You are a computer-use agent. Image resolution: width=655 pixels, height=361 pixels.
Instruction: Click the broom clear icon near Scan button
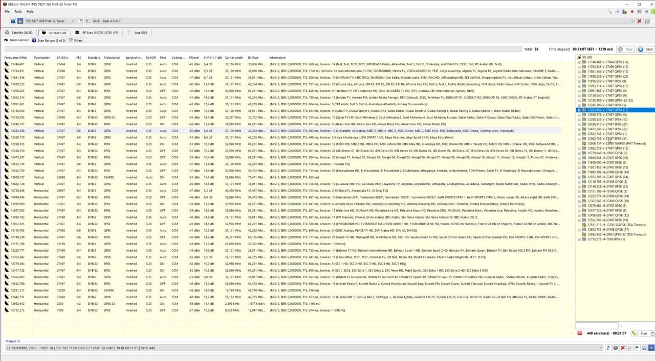click(634, 333)
